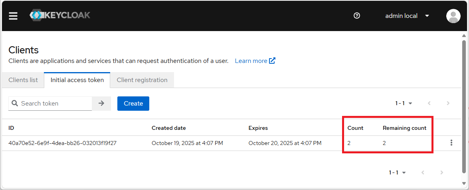Open the hamburger navigation menu
The height and width of the screenshot is (190, 469).
[13, 16]
